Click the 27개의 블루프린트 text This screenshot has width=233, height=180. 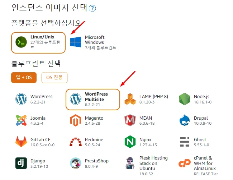click(x=45, y=45)
